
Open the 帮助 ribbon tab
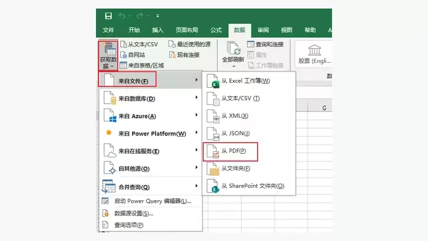pyautogui.click(x=310, y=30)
